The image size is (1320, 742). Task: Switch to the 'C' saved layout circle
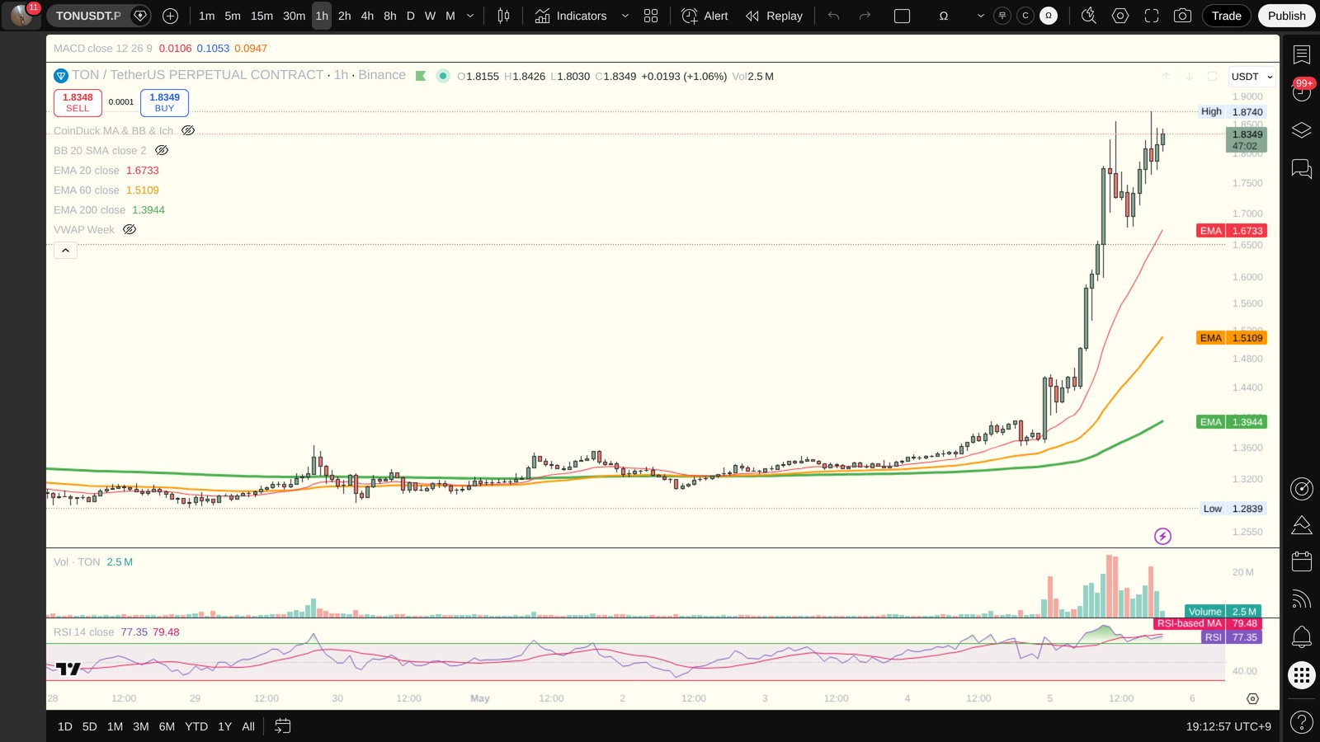pyautogui.click(x=1025, y=16)
